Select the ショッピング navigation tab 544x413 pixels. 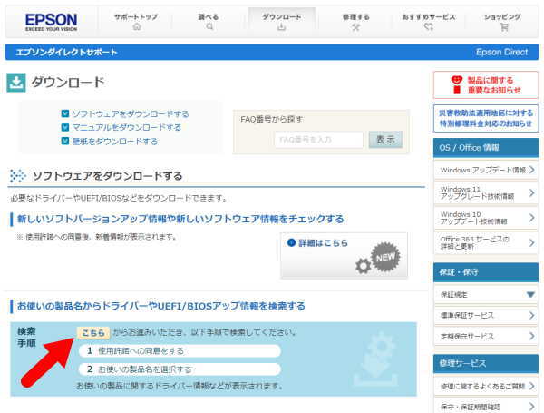point(504,21)
